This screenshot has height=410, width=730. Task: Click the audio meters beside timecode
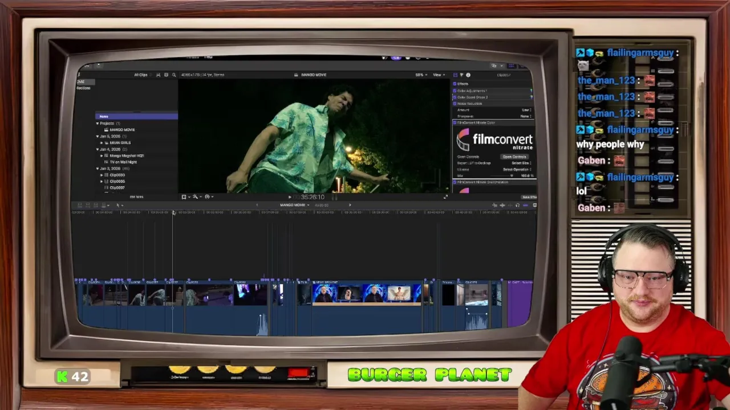(334, 197)
